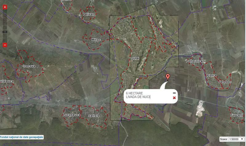Open Fondul național de date geospațiale link
Viewport: 246px width, 146px height.
[22, 137]
